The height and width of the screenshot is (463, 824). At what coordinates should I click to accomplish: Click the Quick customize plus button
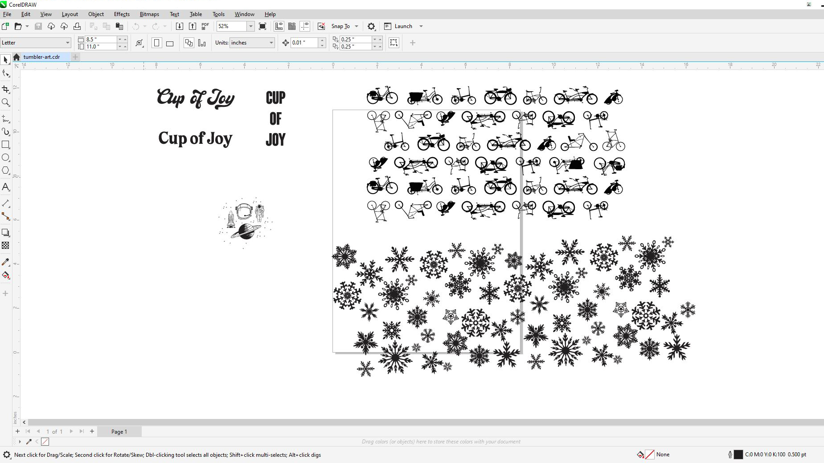click(x=413, y=43)
